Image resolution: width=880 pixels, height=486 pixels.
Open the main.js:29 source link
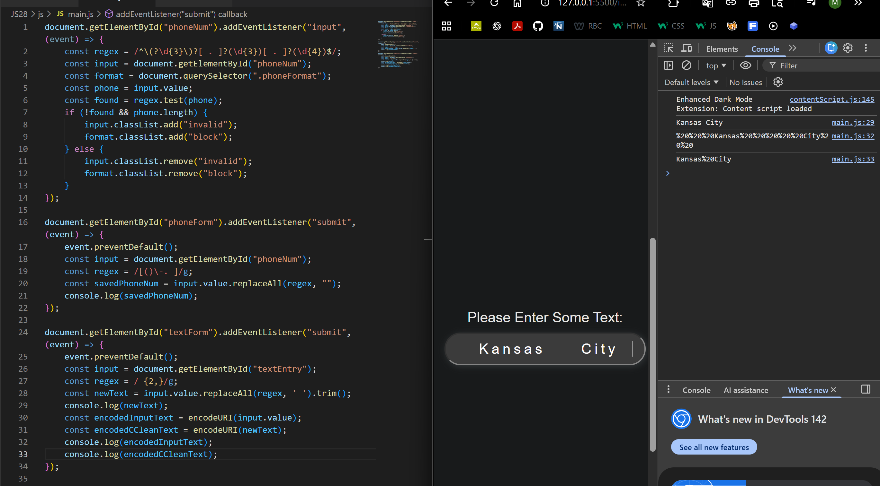(x=853, y=123)
